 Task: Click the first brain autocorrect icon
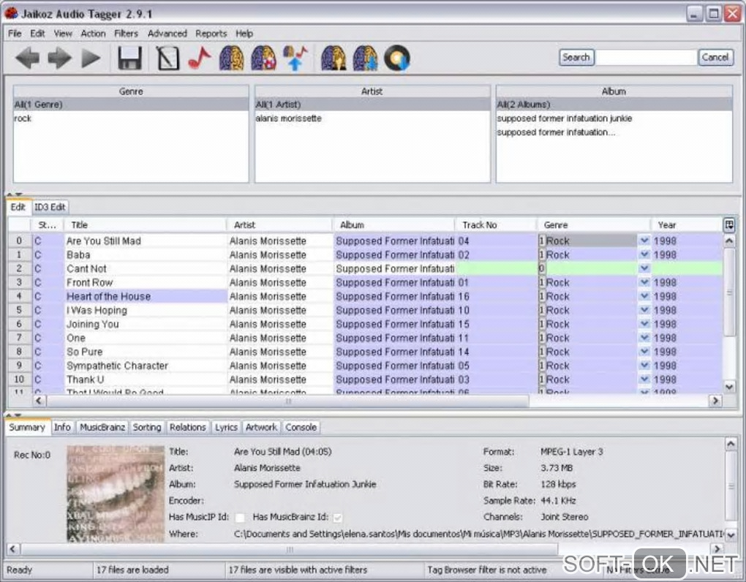(x=232, y=58)
